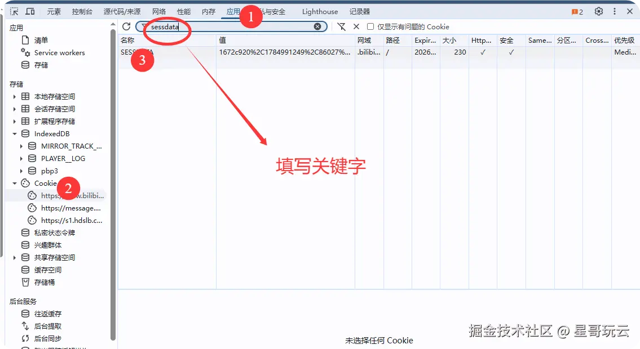The image size is (640, 349).
Task: Switch to the 元素 tab
Action: click(54, 12)
